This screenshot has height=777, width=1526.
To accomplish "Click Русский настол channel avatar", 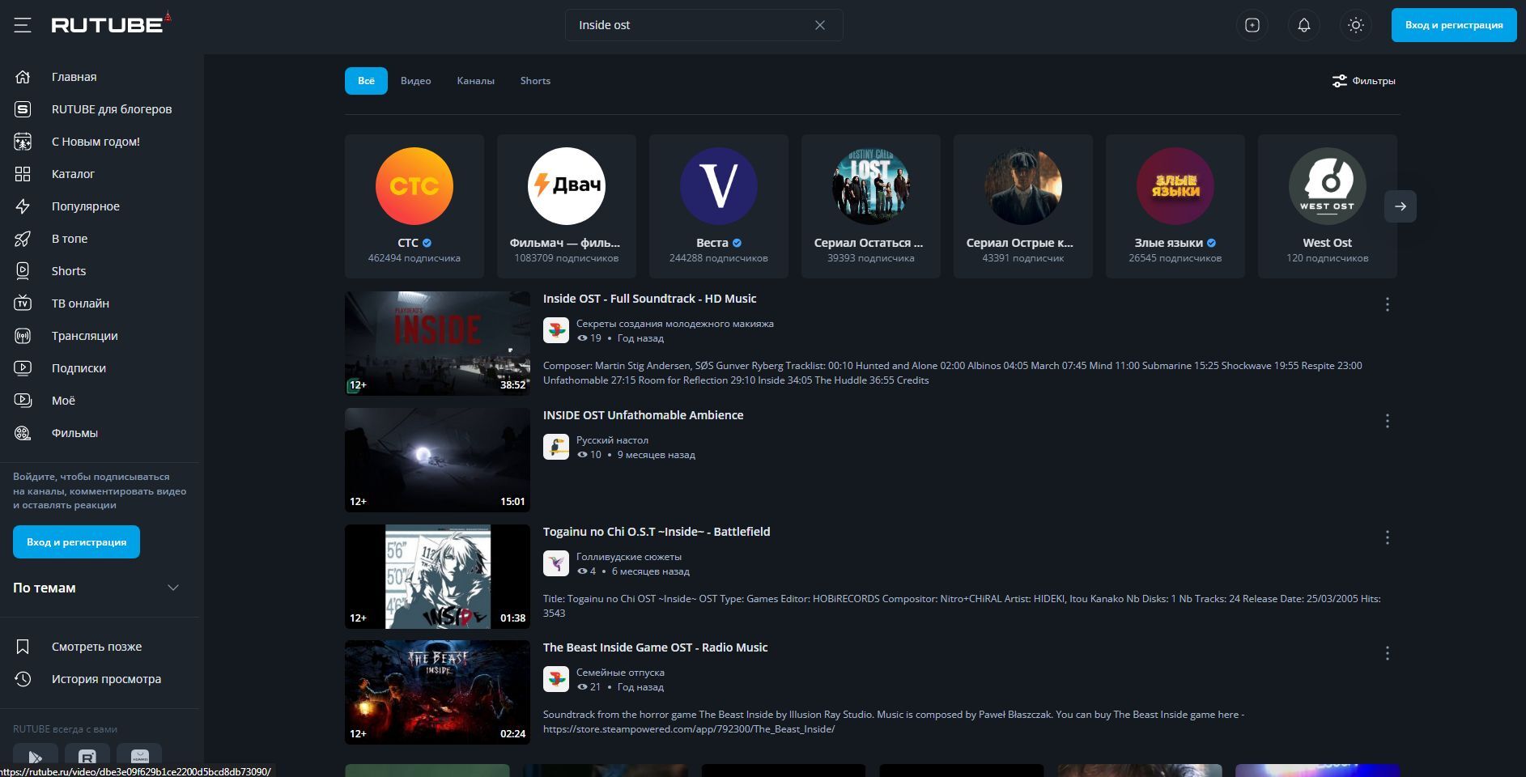I will (x=556, y=447).
